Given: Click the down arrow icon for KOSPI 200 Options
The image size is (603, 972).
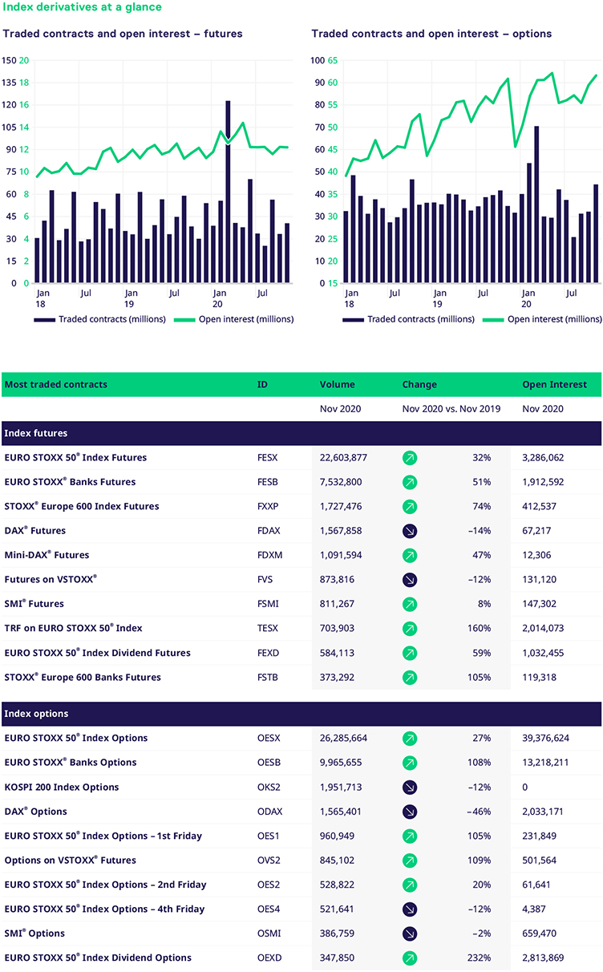Looking at the screenshot, I should pyautogui.click(x=410, y=788).
